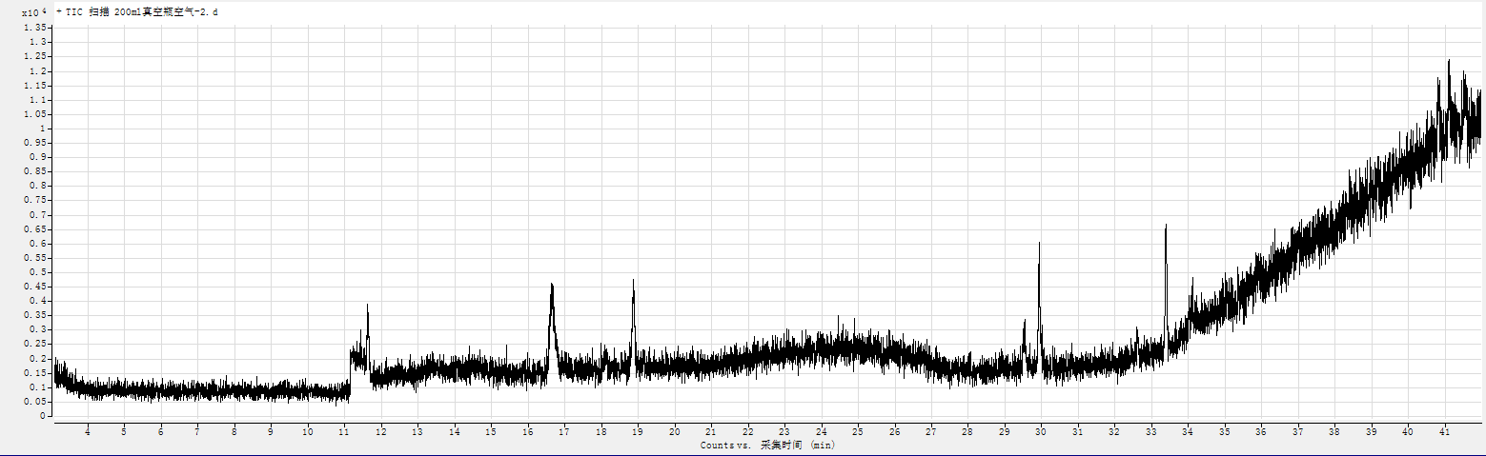Image resolution: width=1486 pixels, height=456 pixels.
Task: Click the 1 label on the counts axis
Action: pos(43,129)
